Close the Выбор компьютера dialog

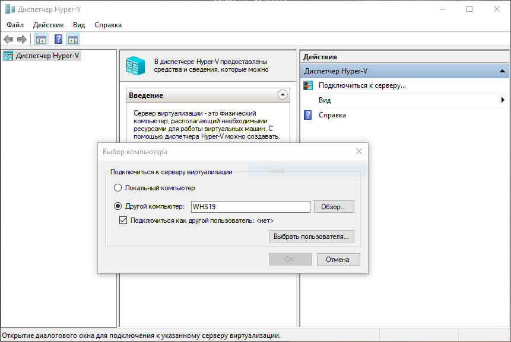coord(359,151)
